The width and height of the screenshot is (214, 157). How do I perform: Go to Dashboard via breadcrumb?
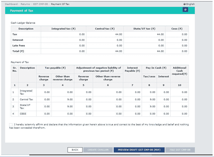pyautogui.click(x=11, y=4)
